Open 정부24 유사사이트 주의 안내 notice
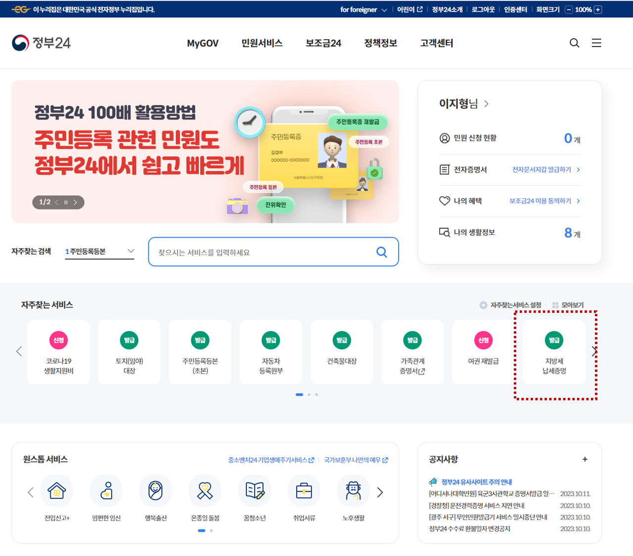The height and width of the screenshot is (556, 633). pyautogui.click(x=476, y=482)
